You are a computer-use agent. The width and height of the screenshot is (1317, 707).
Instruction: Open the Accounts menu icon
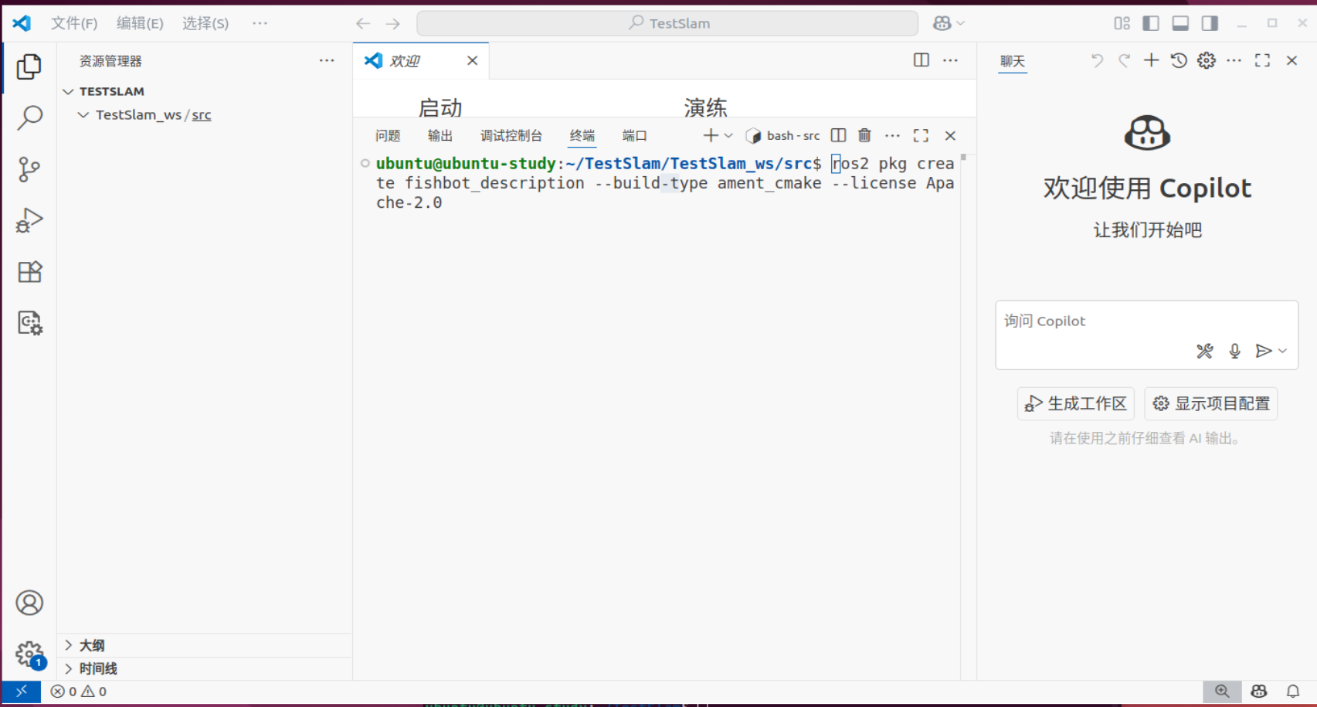pyautogui.click(x=29, y=603)
